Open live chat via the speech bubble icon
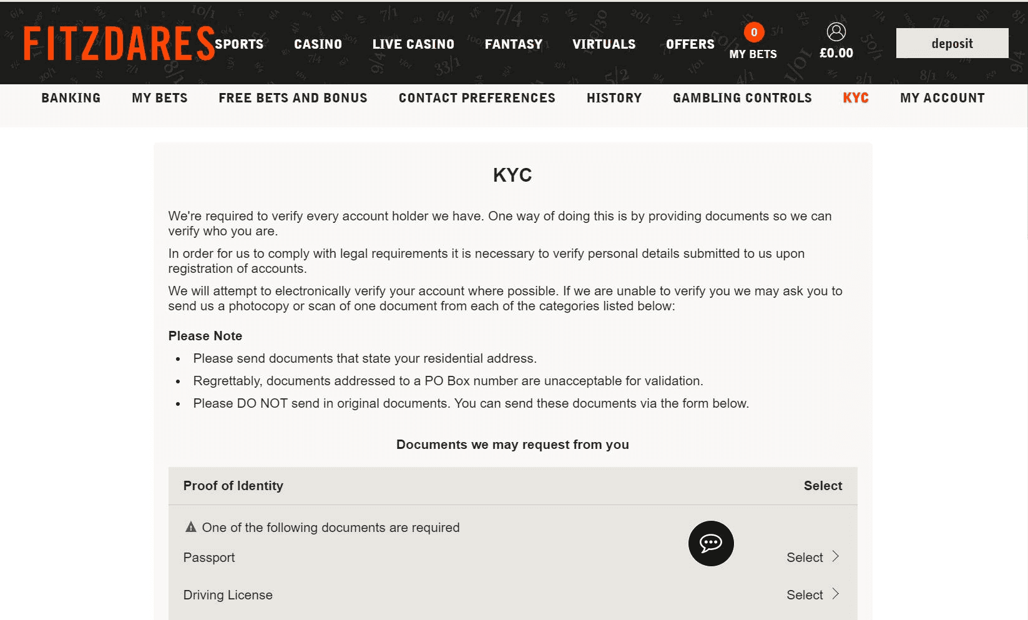The image size is (1028, 620). point(710,543)
